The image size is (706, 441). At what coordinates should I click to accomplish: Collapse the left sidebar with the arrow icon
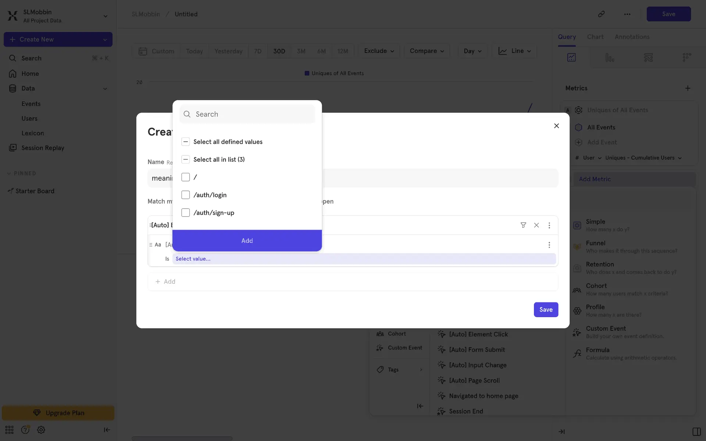point(107,430)
